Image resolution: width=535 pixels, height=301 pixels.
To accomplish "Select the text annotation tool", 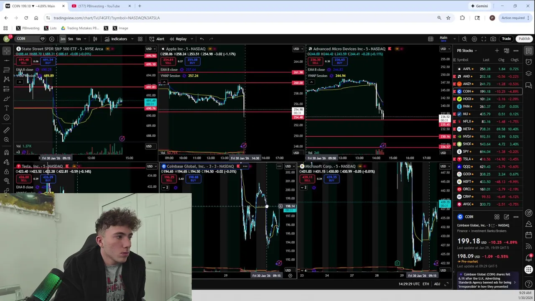I will pos(7,108).
